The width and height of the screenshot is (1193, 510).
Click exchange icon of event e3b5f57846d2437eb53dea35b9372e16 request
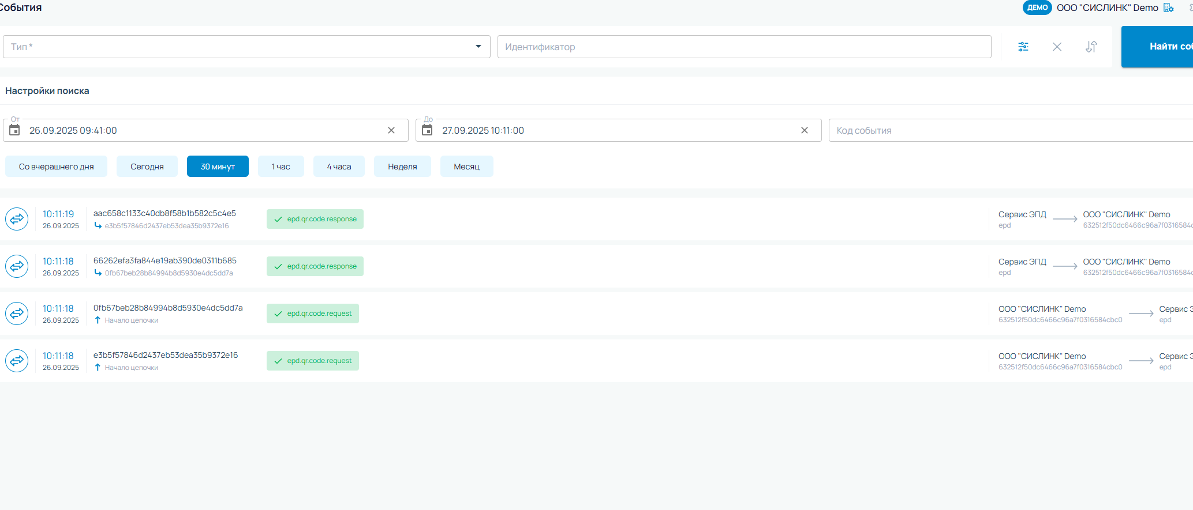point(17,361)
